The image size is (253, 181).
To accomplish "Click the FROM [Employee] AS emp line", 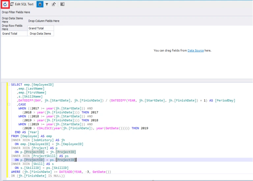I will coord(32,136).
